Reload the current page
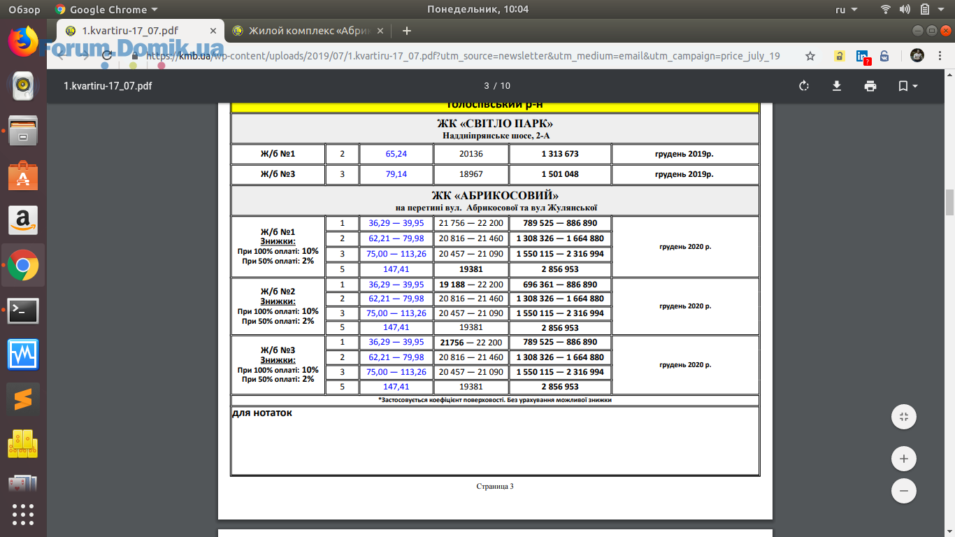The image size is (955, 537). tap(107, 56)
